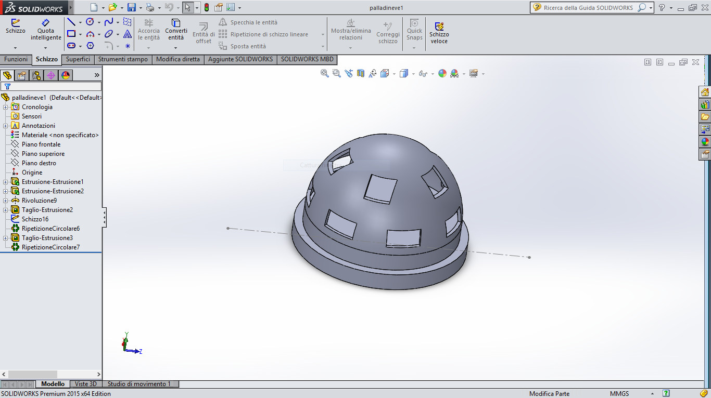This screenshot has width=711, height=398.
Task: Open the Rectangle tool dropdown arrow
Action: click(x=80, y=34)
